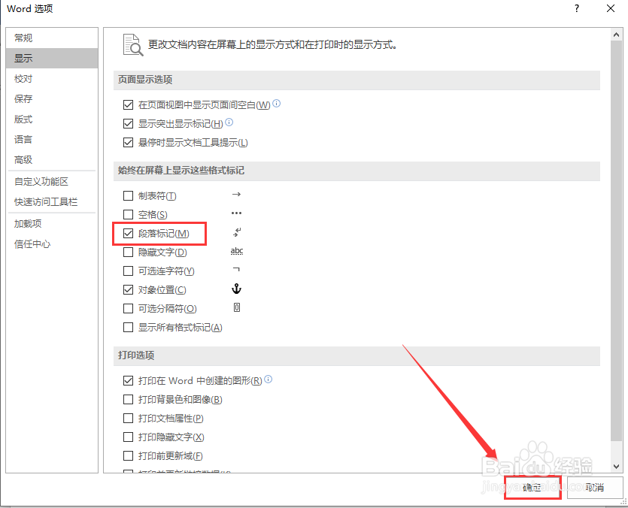Click the page display icon at dialog top
The height and width of the screenshot is (508, 628).
click(x=132, y=44)
